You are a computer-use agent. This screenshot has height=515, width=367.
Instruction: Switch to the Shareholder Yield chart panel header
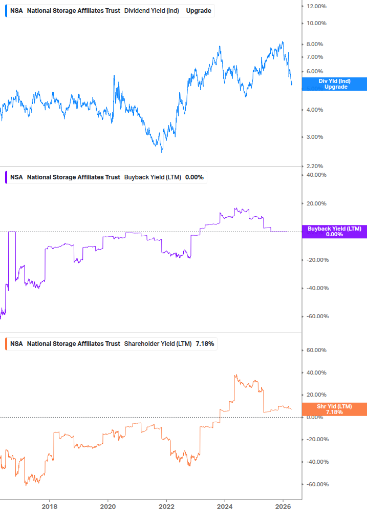(111, 343)
